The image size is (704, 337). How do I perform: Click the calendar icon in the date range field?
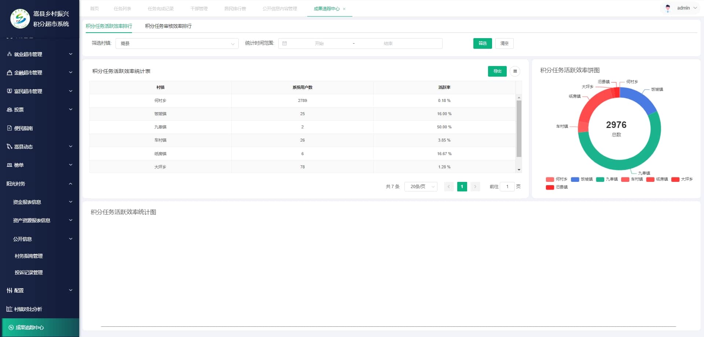(x=285, y=43)
